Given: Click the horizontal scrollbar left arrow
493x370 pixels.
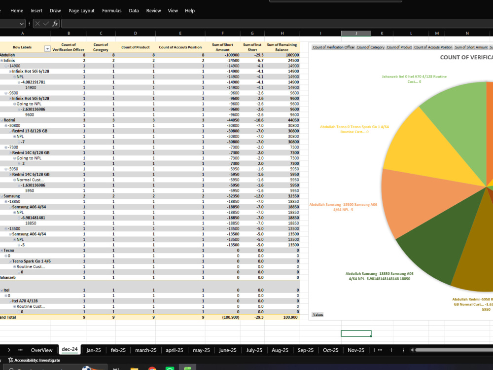Looking at the screenshot, I should (412, 350).
